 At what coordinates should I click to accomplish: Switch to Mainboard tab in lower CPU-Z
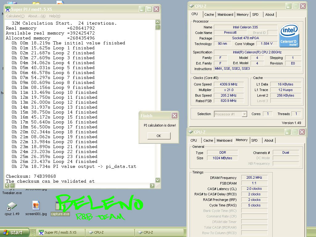(224, 140)
